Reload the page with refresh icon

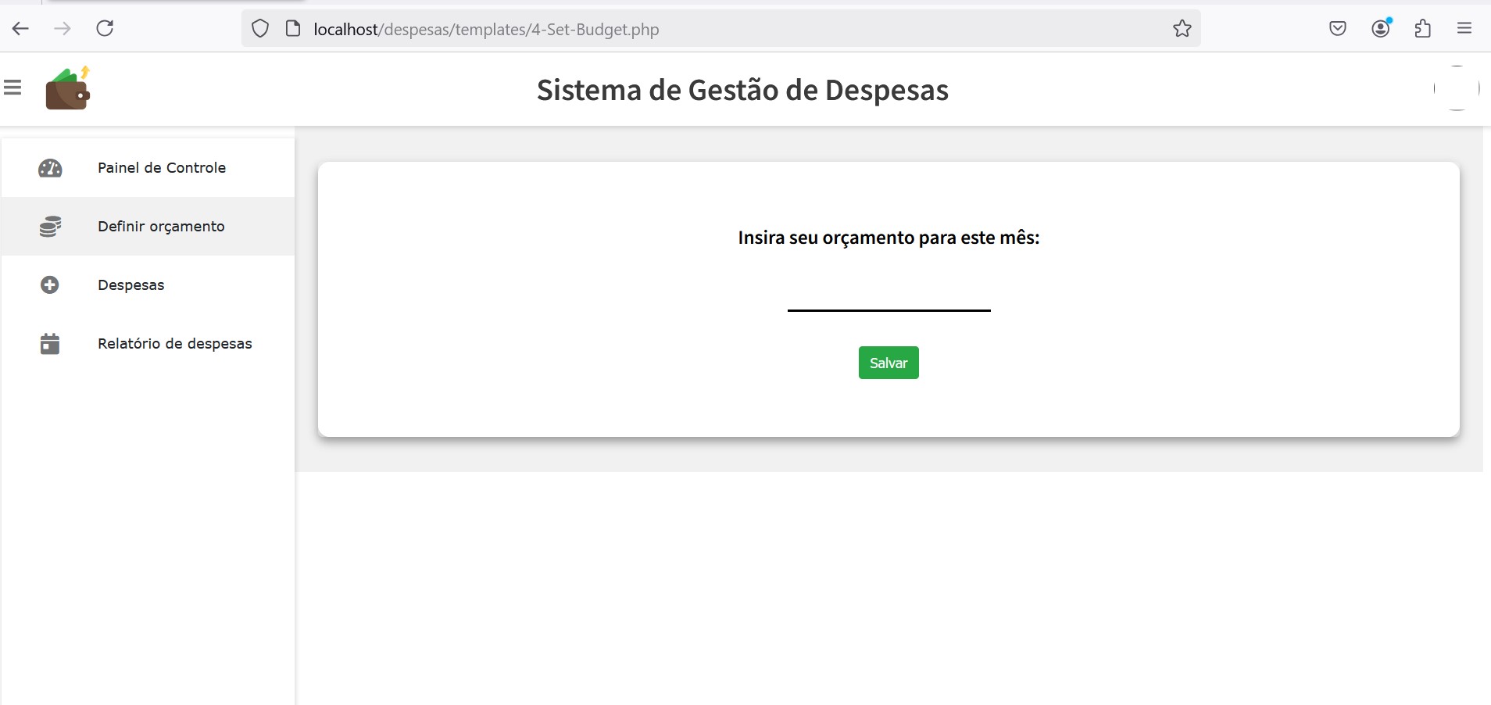click(x=105, y=29)
